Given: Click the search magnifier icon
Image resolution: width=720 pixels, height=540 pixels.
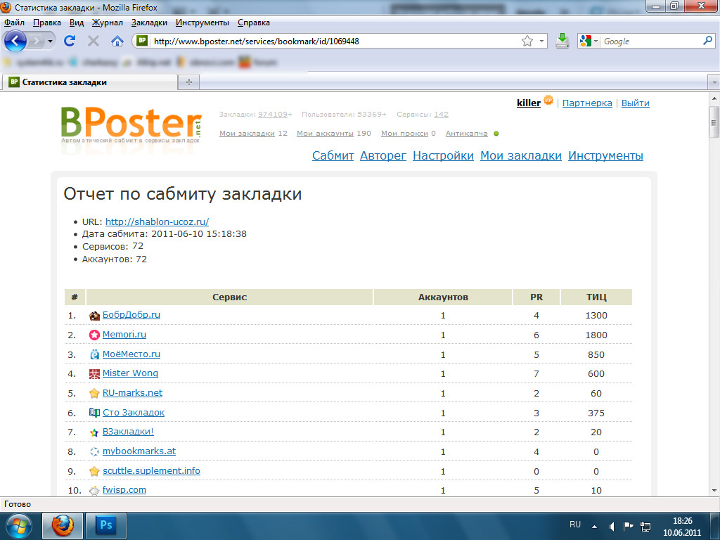Looking at the screenshot, I should click(x=707, y=41).
